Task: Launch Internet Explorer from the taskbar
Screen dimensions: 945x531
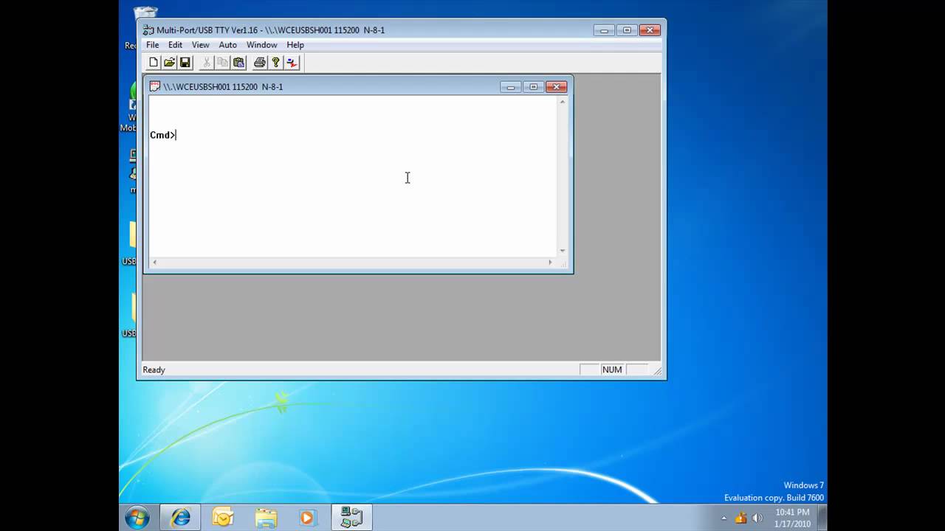Action: (x=180, y=518)
